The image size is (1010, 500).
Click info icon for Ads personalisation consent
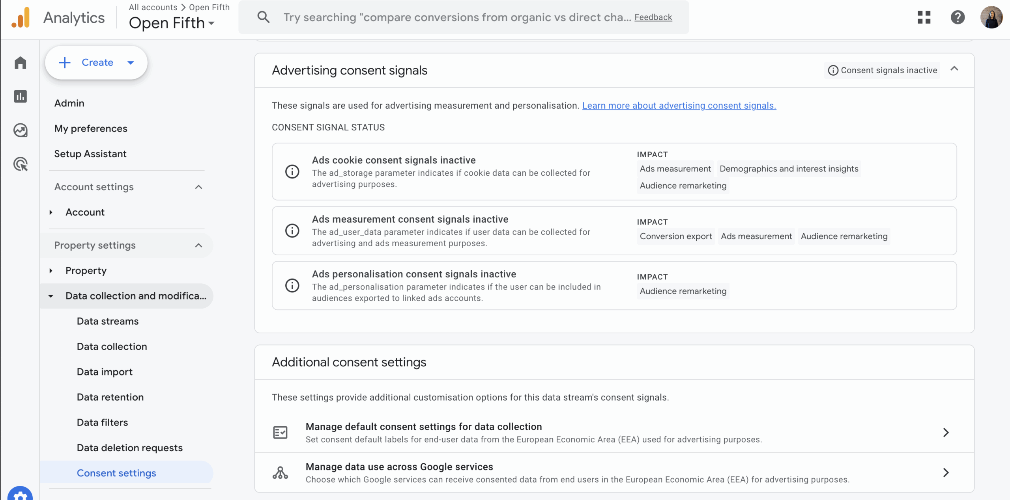tap(292, 286)
